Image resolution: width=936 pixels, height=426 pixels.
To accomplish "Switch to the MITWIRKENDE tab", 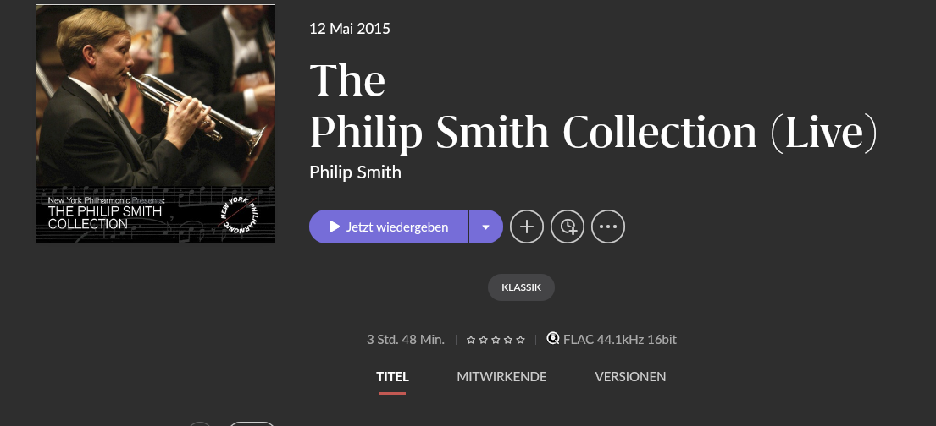I will pos(501,376).
